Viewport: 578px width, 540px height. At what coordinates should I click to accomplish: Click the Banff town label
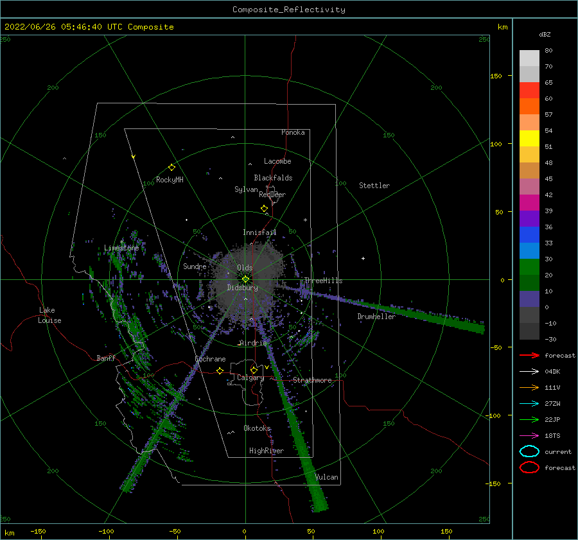(x=106, y=358)
